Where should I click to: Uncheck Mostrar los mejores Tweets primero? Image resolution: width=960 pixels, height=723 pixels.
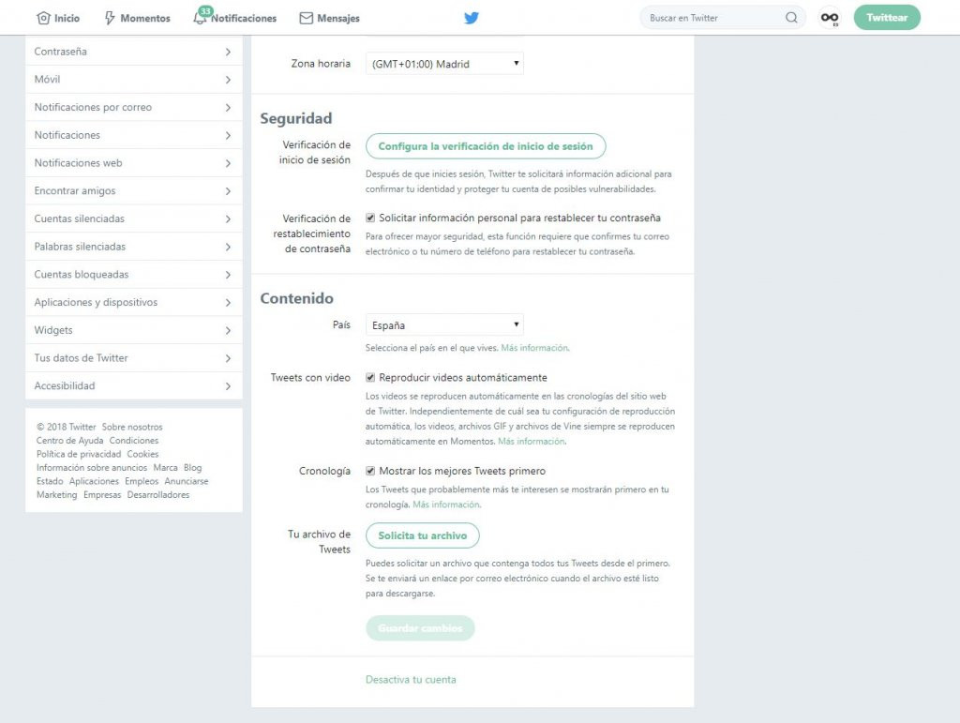point(370,470)
